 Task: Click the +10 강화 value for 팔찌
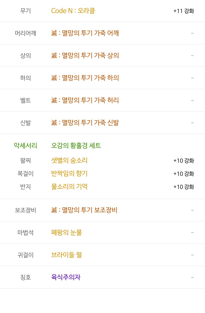coord(184,161)
